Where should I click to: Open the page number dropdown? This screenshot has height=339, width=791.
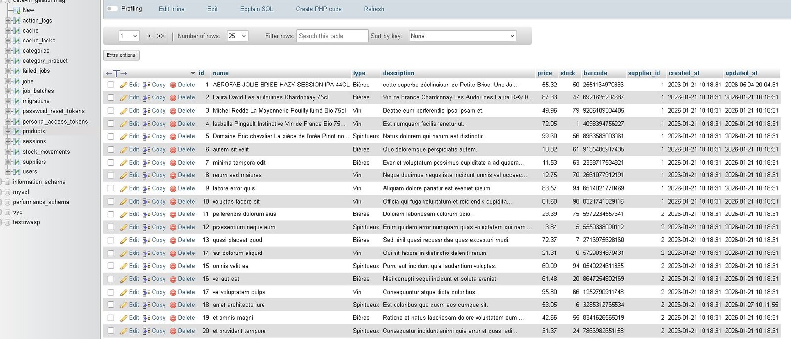pyautogui.click(x=129, y=36)
